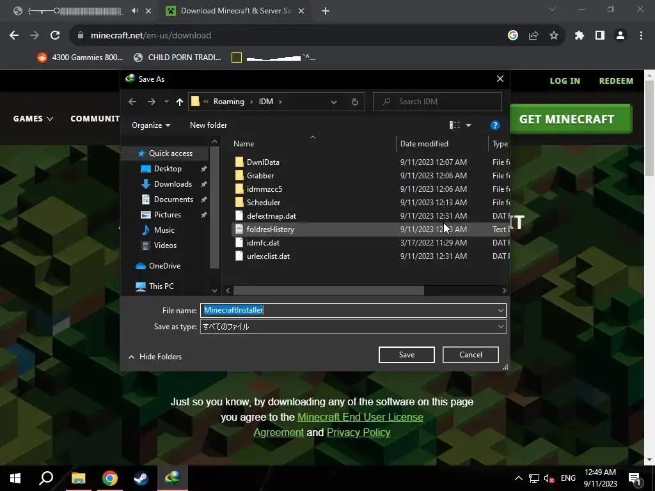The height and width of the screenshot is (491, 655).
Task: Toggle Chrome side panel
Action: [600, 36]
